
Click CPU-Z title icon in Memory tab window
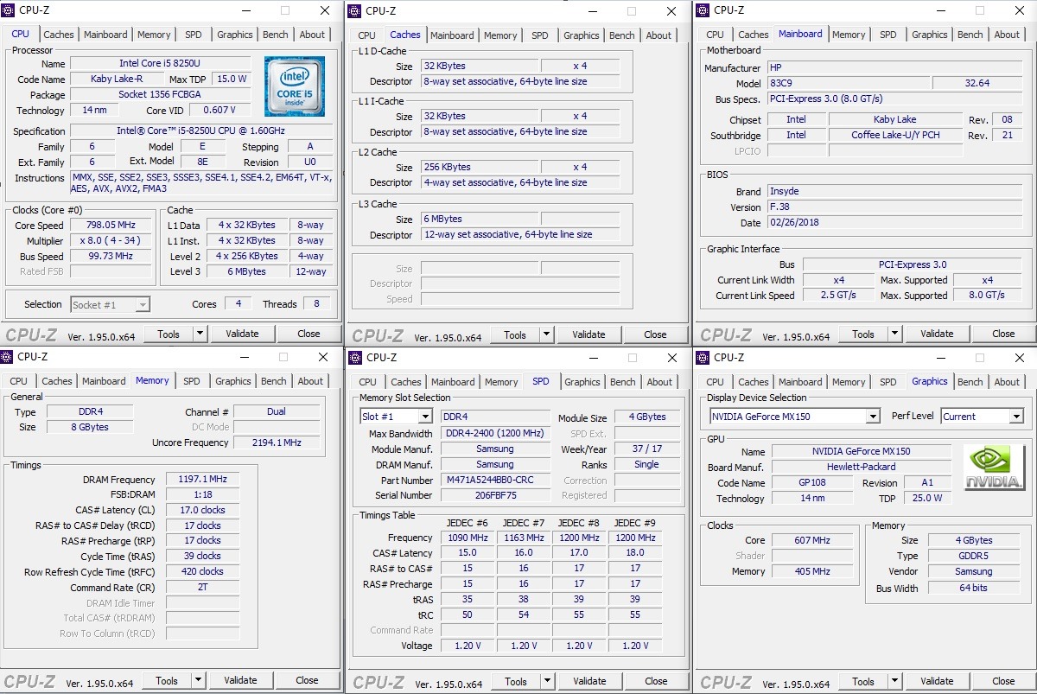(8, 356)
